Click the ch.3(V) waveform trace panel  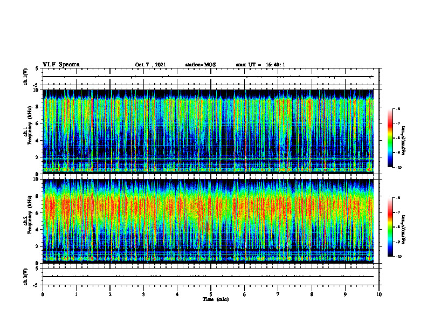point(211,277)
